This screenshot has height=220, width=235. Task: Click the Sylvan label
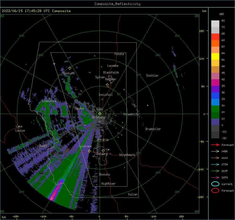[x=100, y=77]
